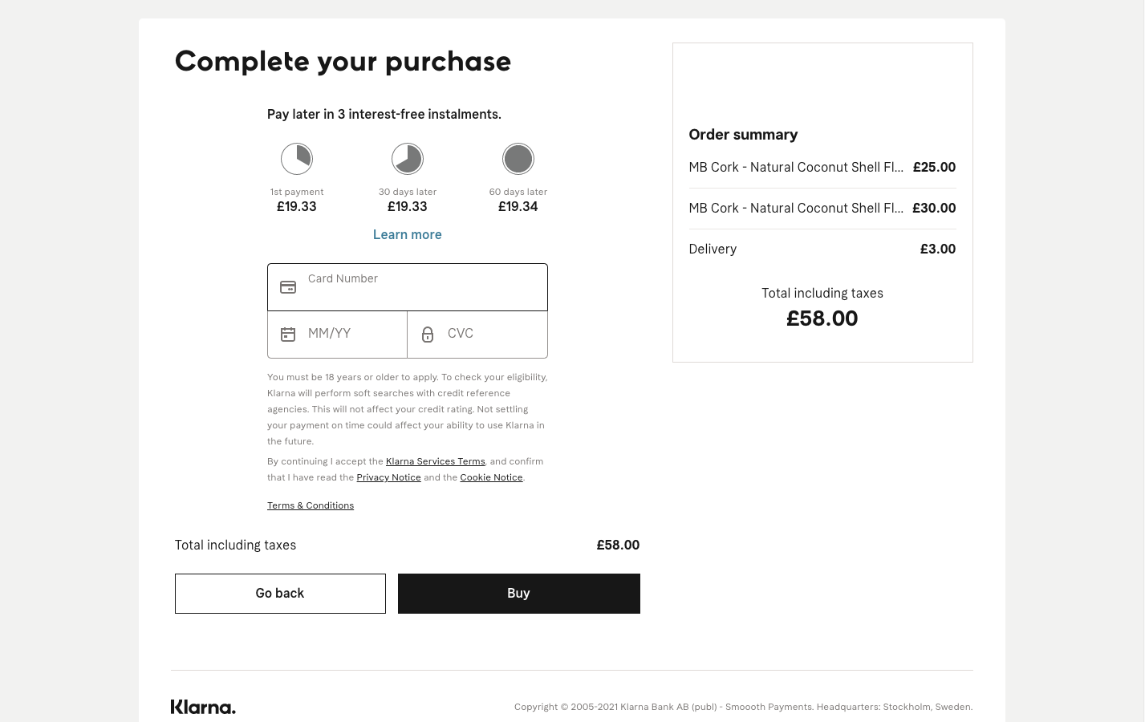This screenshot has width=1145, height=722.
Task: Open the Cookie Notice link
Action: pyautogui.click(x=491, y=477)
